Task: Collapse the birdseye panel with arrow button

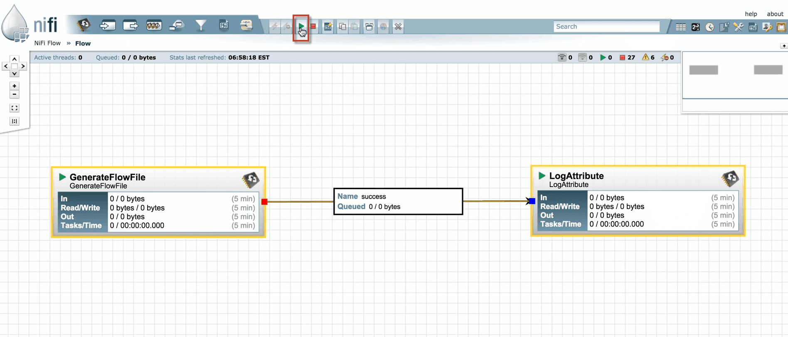Action: pyautogui.click(x=783, y=46)
